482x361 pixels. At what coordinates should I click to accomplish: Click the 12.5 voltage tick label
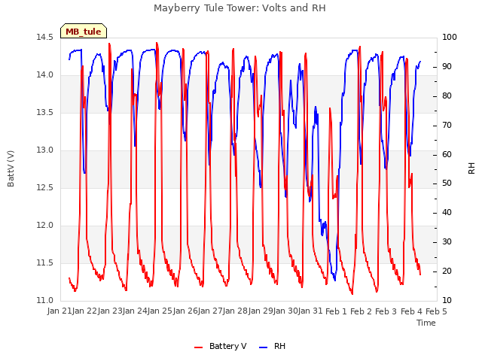[x=45, y=188]
